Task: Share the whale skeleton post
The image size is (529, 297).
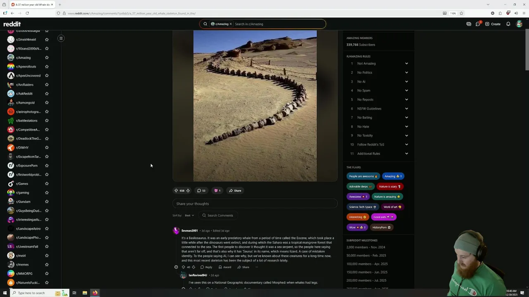Action: coord(235,191)
